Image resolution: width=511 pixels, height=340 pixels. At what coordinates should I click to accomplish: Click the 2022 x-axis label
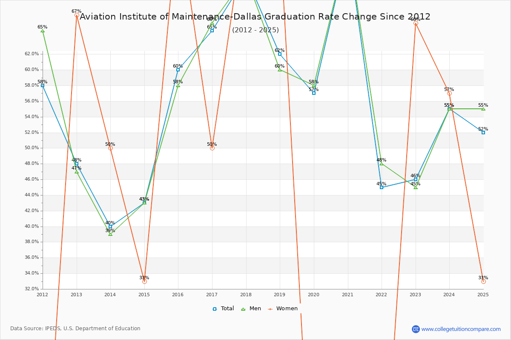click(x=382, y=294)
